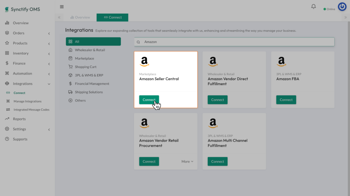Open Connect link in sidebar

coord(19,93)
